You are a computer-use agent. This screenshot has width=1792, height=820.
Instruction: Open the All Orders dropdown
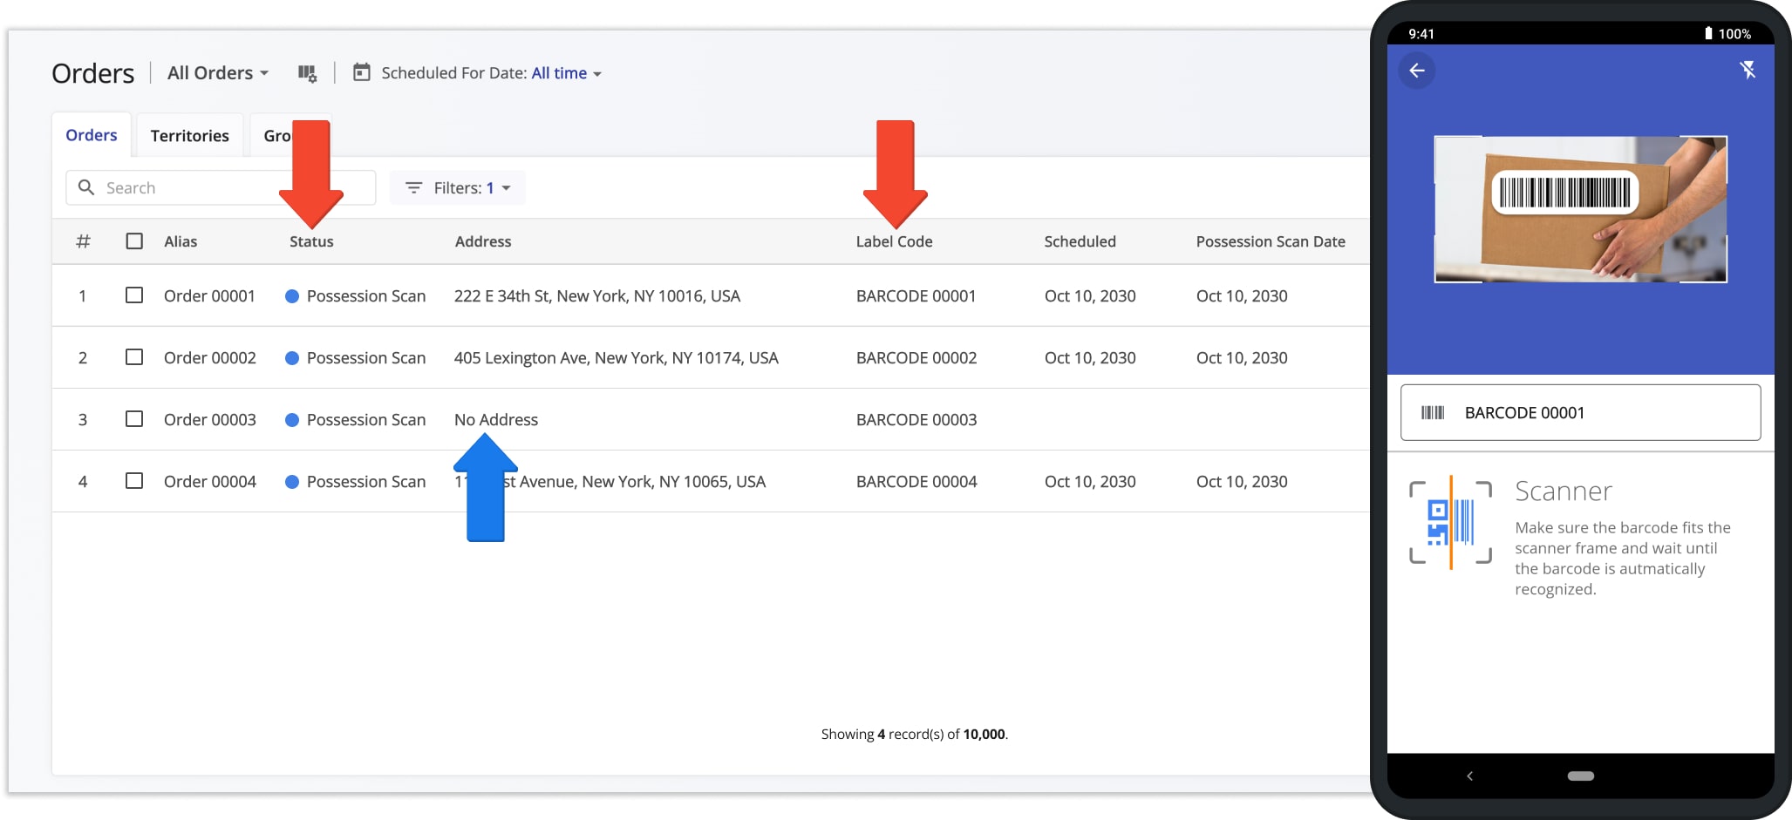click(x=218, y=73)
